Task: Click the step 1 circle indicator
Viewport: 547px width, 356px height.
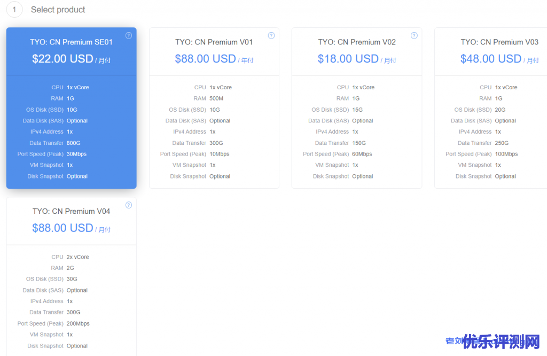Action: [x=14, y=9]
